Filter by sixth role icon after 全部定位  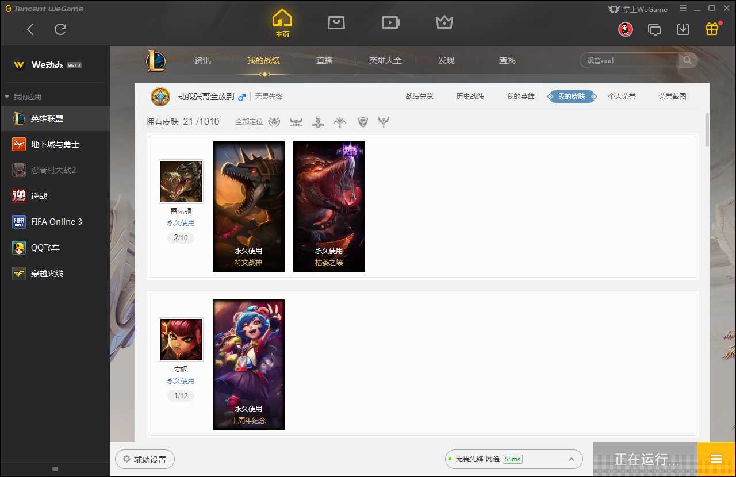point(384,122)
